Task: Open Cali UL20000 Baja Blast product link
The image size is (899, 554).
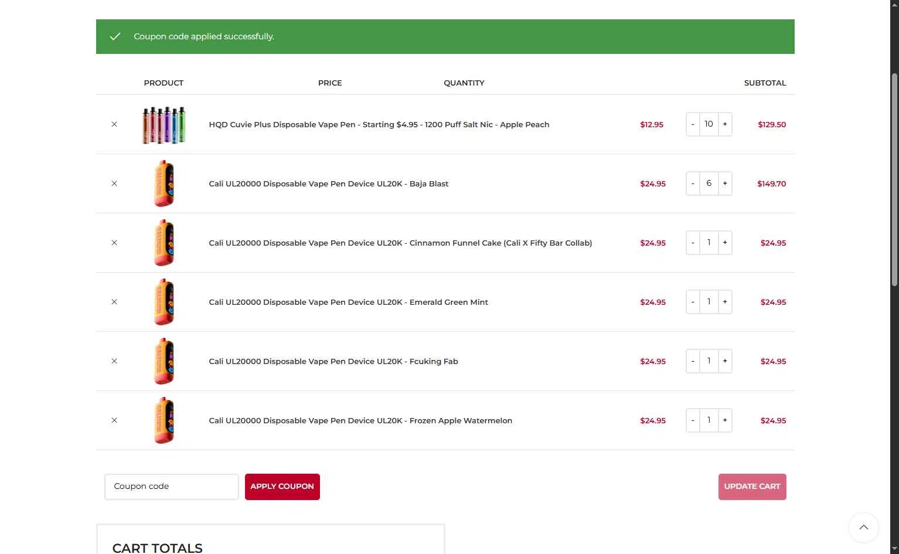Action: (x=329, y=183)
